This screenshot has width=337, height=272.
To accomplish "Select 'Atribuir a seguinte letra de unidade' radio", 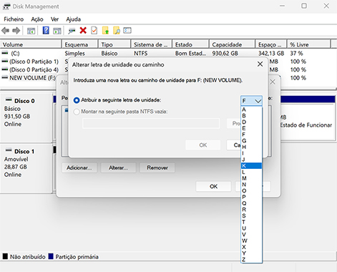I will (77, 100).
